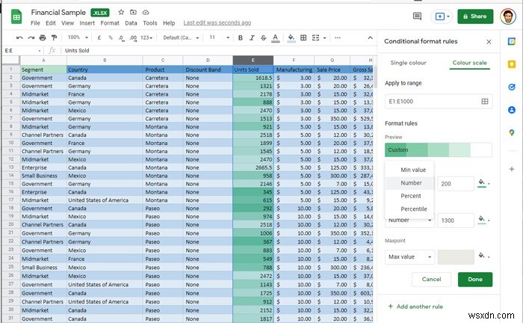Select Percent in dropdown list
This screenshot has height=323, width=523.
pos(409,196)
